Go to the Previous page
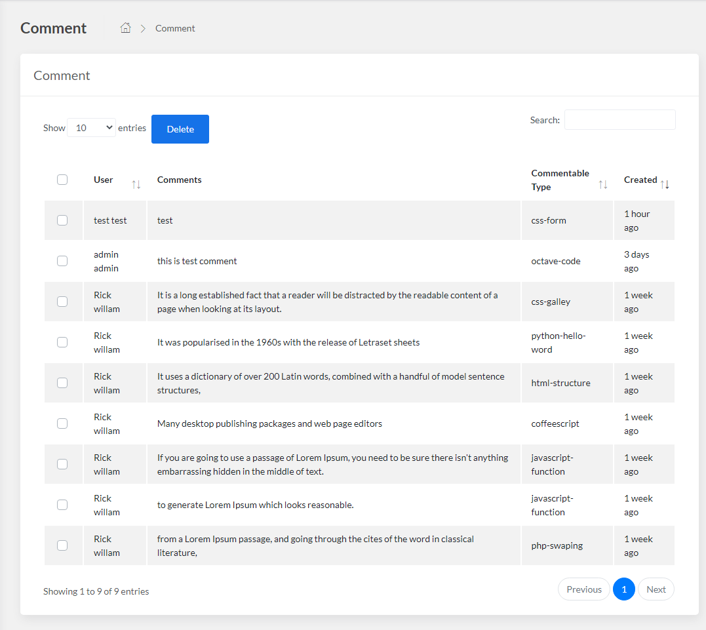The image size is (706, 630). (x=584, y=589)
